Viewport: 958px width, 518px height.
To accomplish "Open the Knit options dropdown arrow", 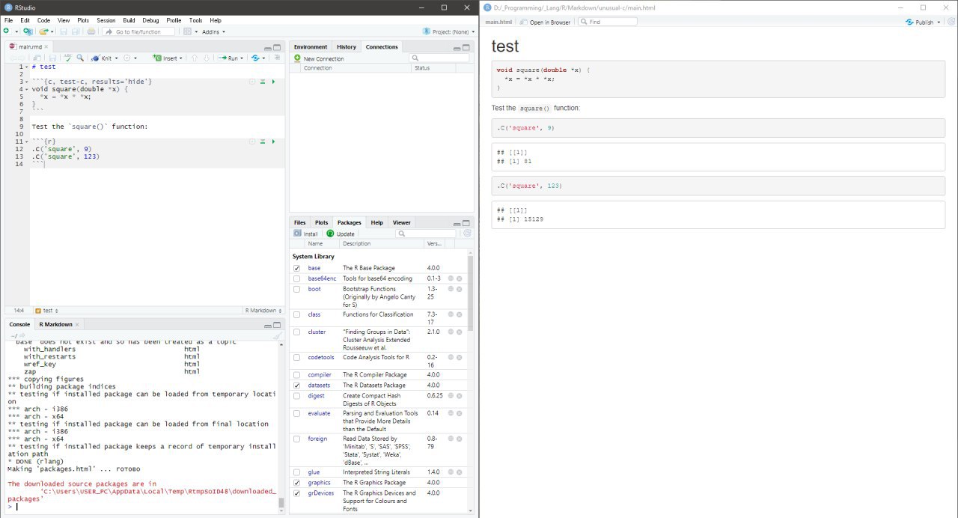I will (x=116, y=58).
